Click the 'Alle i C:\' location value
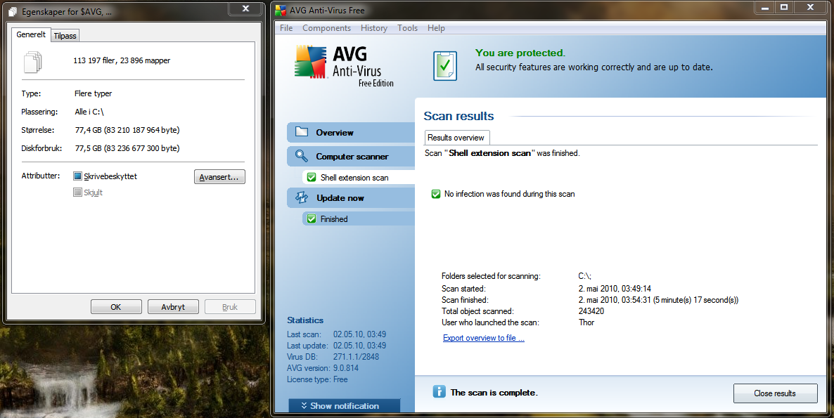 tap(89, 112)
